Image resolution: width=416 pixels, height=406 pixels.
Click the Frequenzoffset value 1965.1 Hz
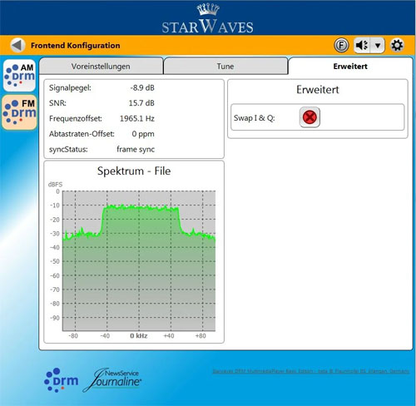137,119
